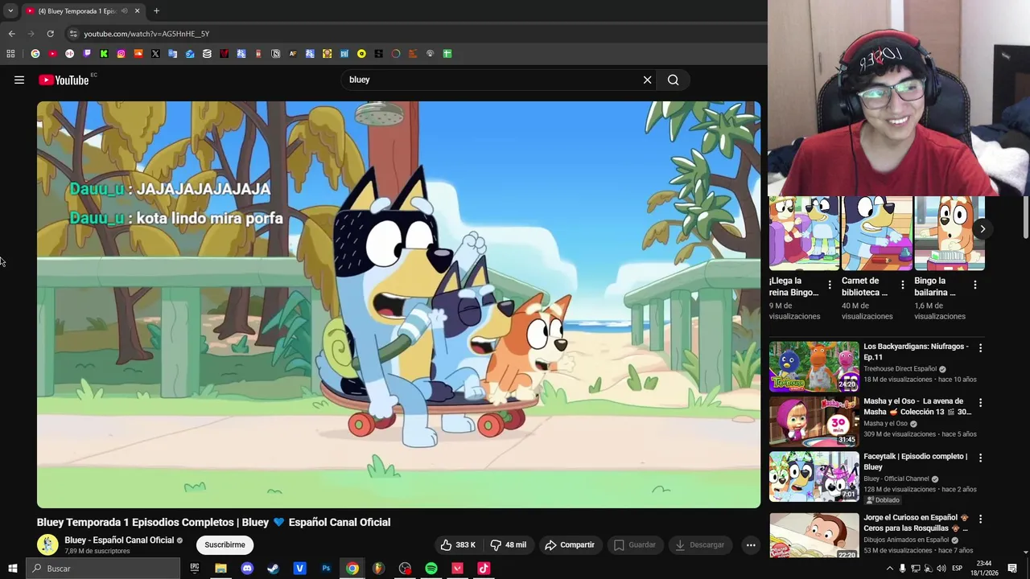The image size is (1030, 579).
Task: Reload the page with refresh icon
Action: tap(50, 34)
